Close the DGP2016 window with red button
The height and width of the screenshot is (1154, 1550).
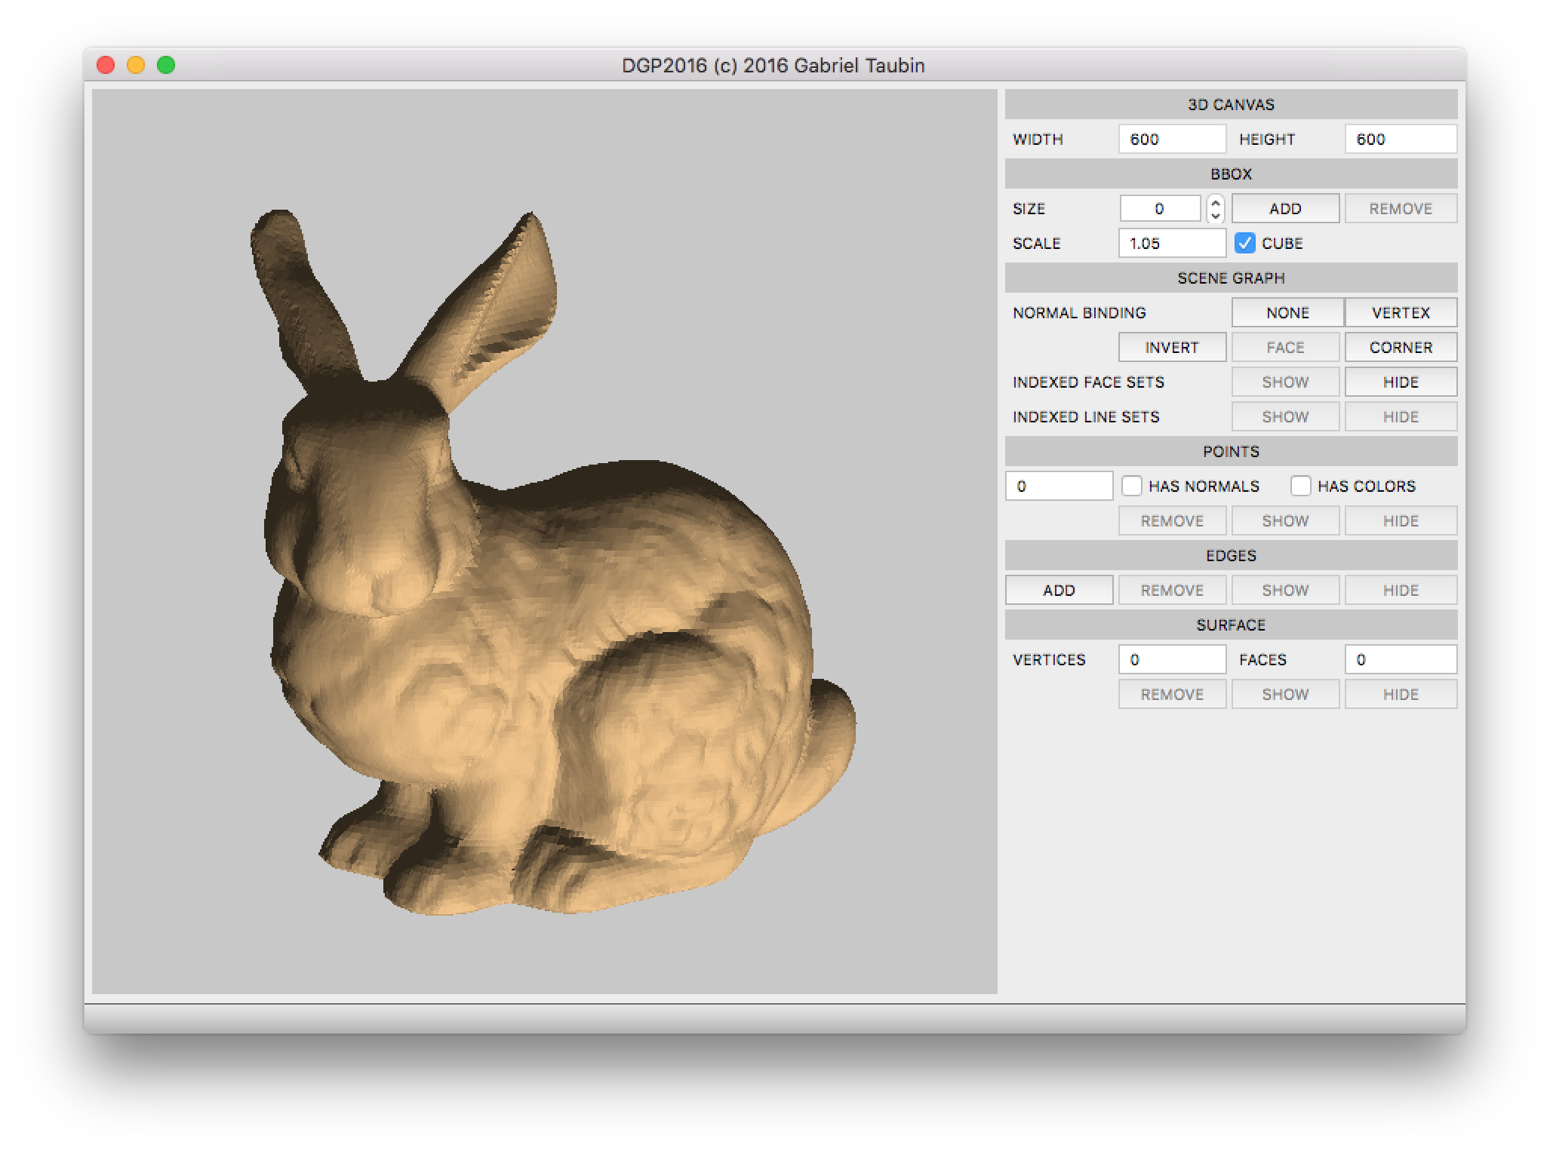[x=106, y=65]
